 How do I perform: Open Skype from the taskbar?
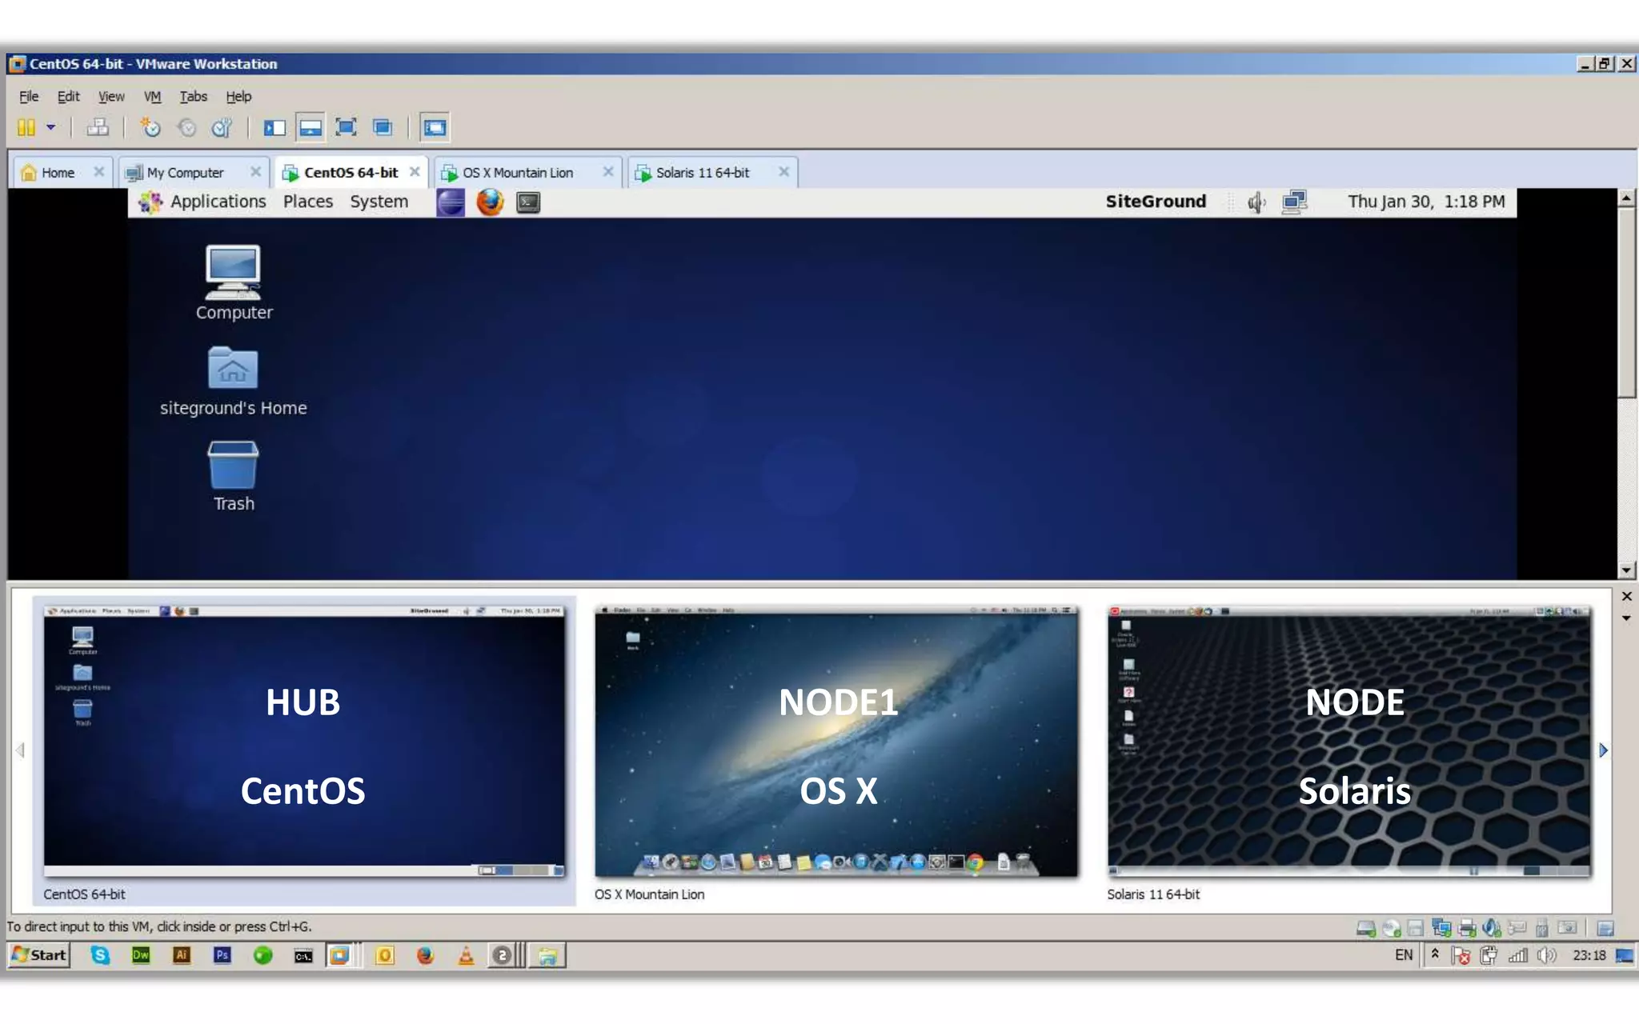pos(100,955)
